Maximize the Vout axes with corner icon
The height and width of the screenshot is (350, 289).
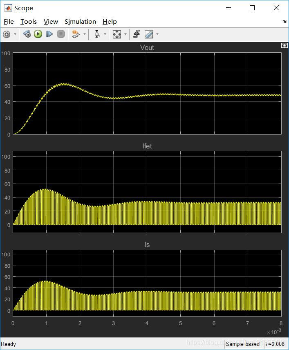point(284,45)
